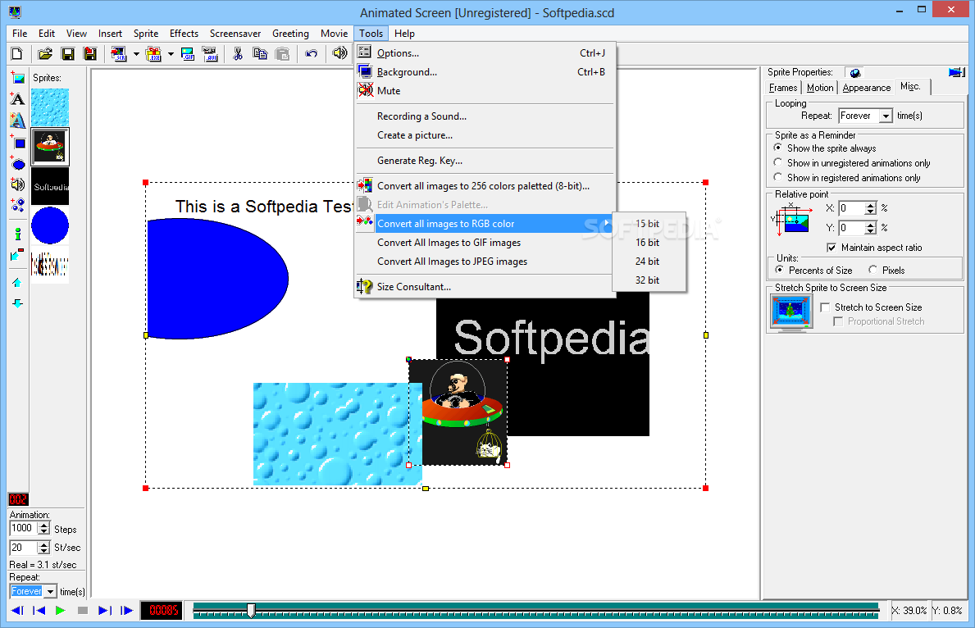This screenshot has width=975, height=628.
Task: Select the blue circle sprite thumbnail
Action: [50, 225]
